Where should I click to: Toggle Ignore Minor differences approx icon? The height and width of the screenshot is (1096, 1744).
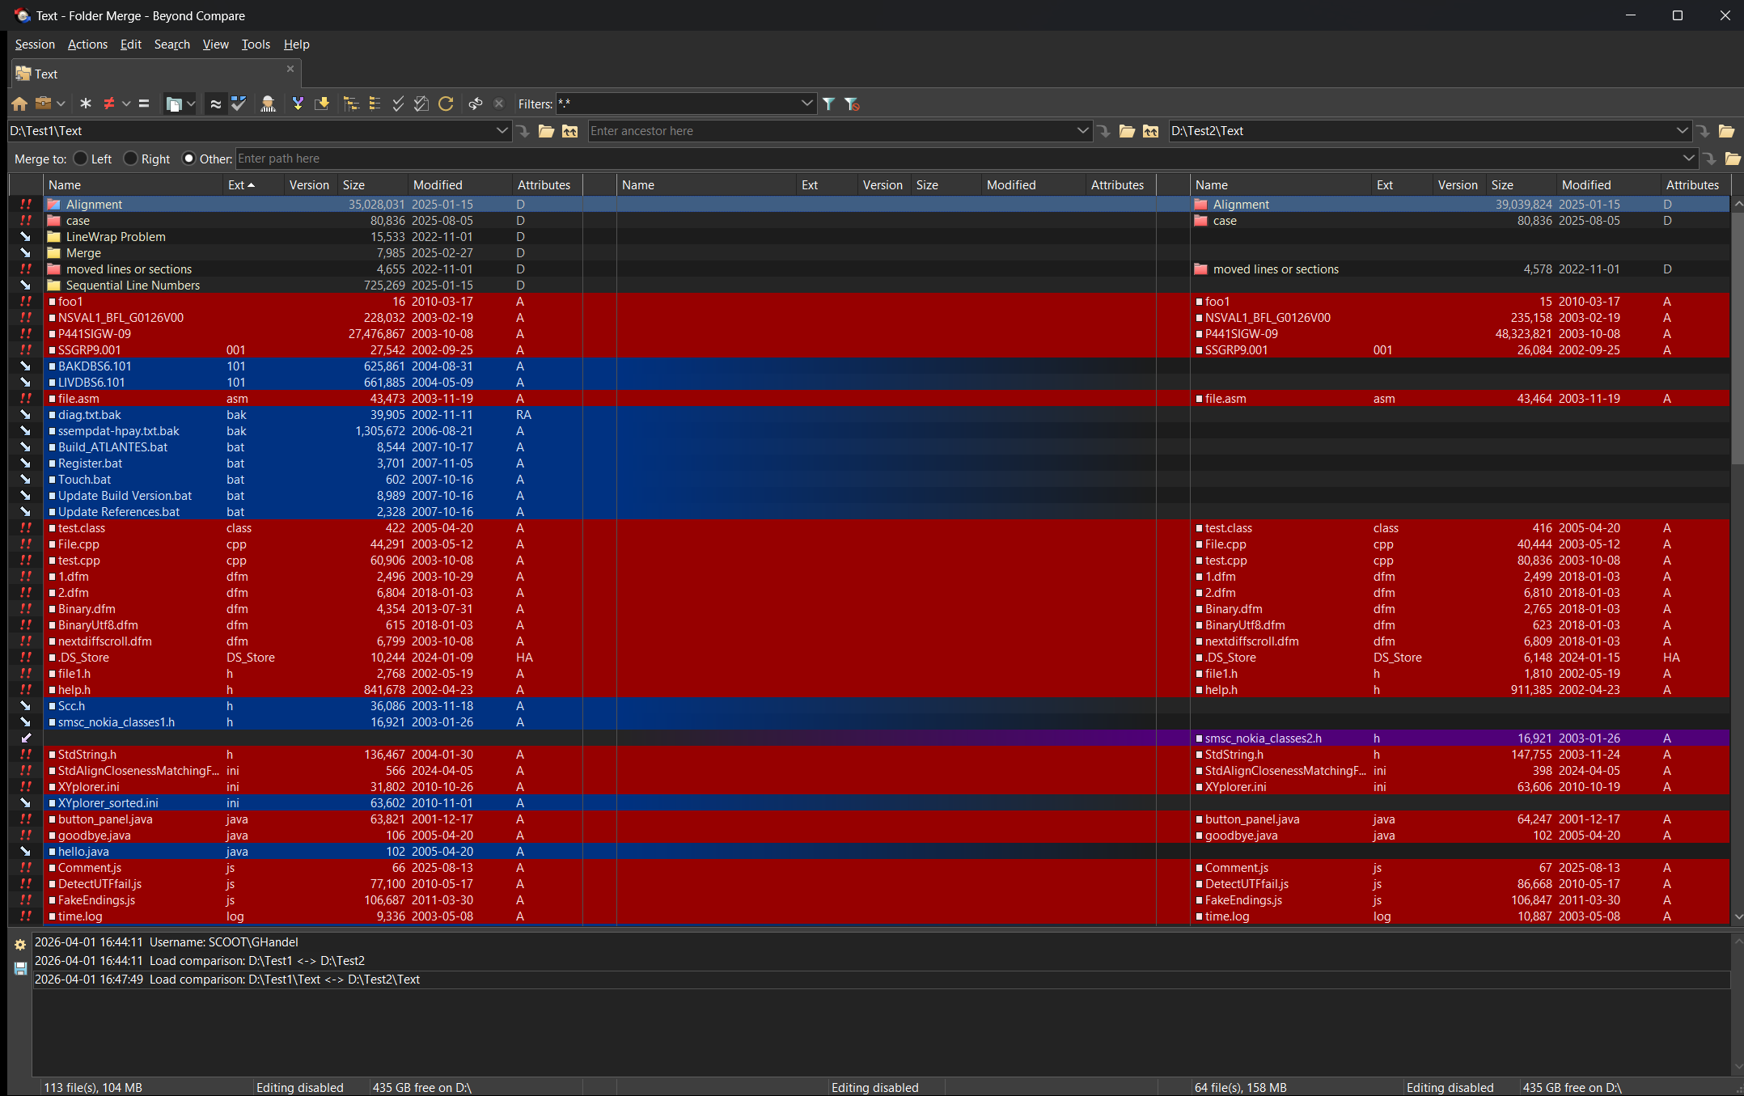click(215, 104)
